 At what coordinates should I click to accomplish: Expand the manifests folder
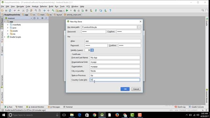tap(8, 25)
